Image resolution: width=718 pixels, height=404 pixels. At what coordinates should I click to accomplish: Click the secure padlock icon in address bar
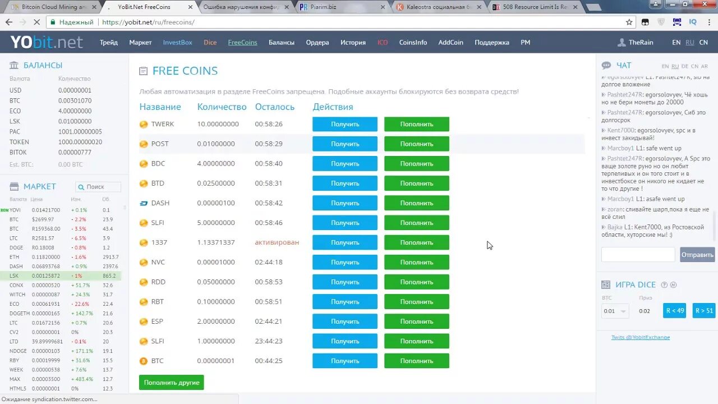pos(53,22)
